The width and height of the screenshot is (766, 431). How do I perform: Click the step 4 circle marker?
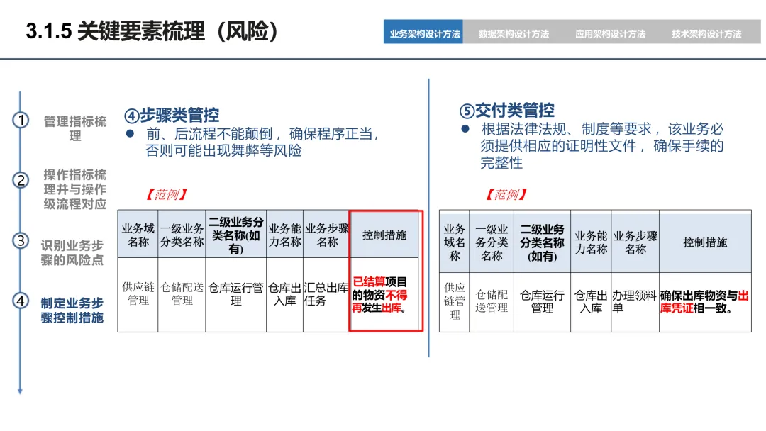pyautogui.click(x=21, y=301)
